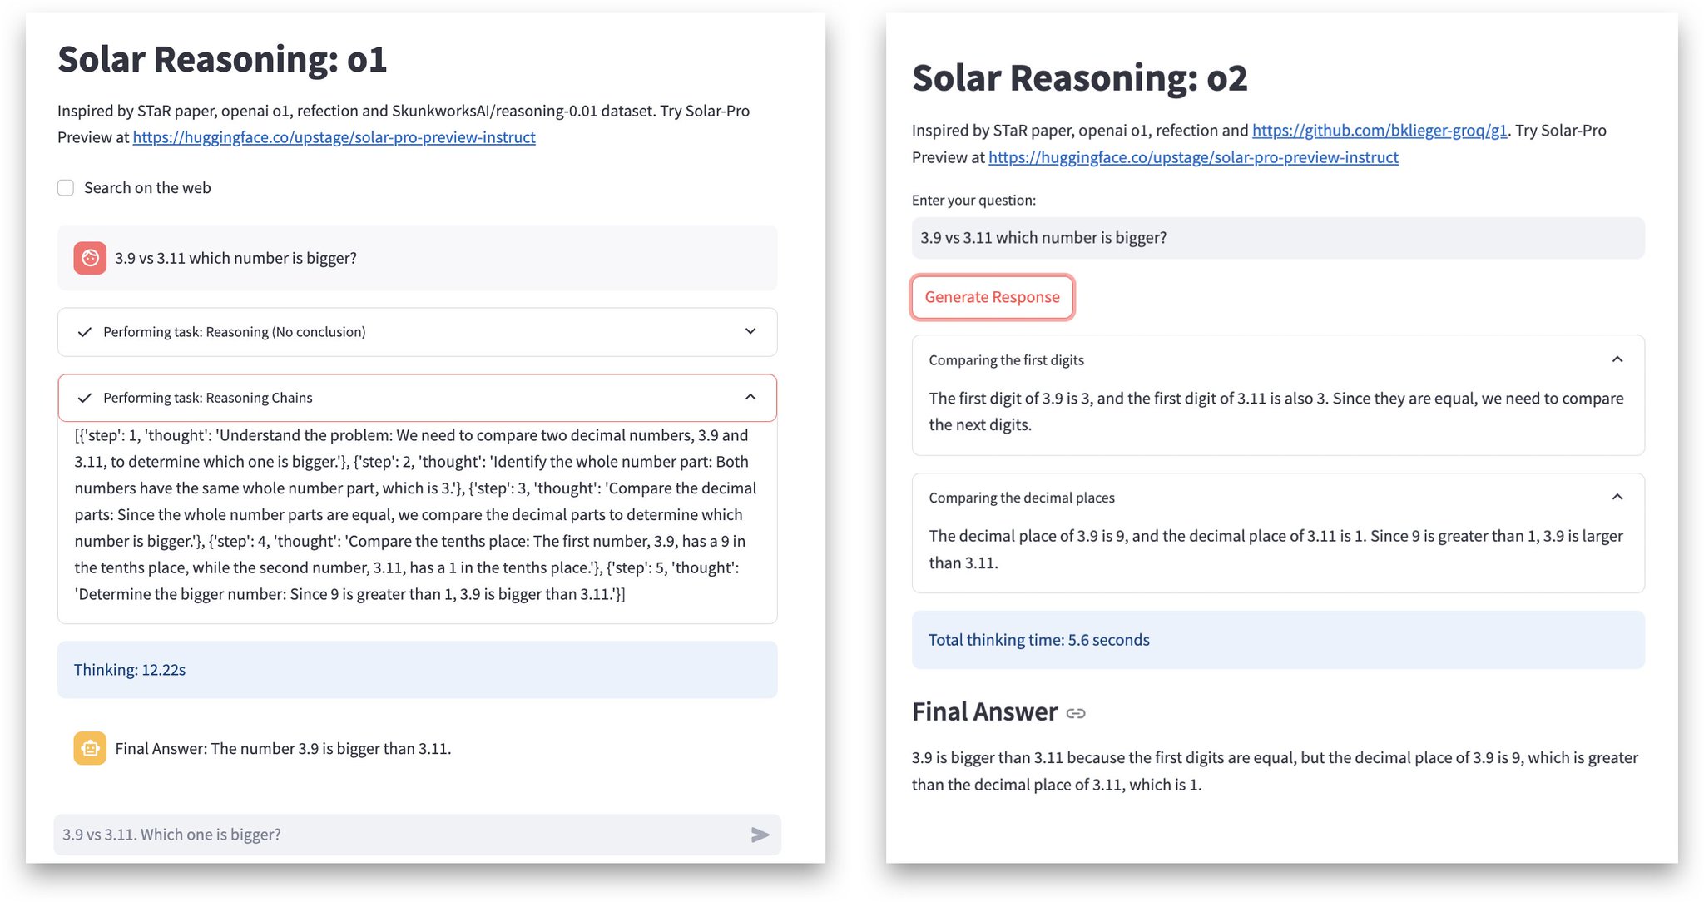Viewport: 1704px width, 902px height.
Task: Open the github bklieger-groq/g1 link
Action: click(x=1380, y=131)
